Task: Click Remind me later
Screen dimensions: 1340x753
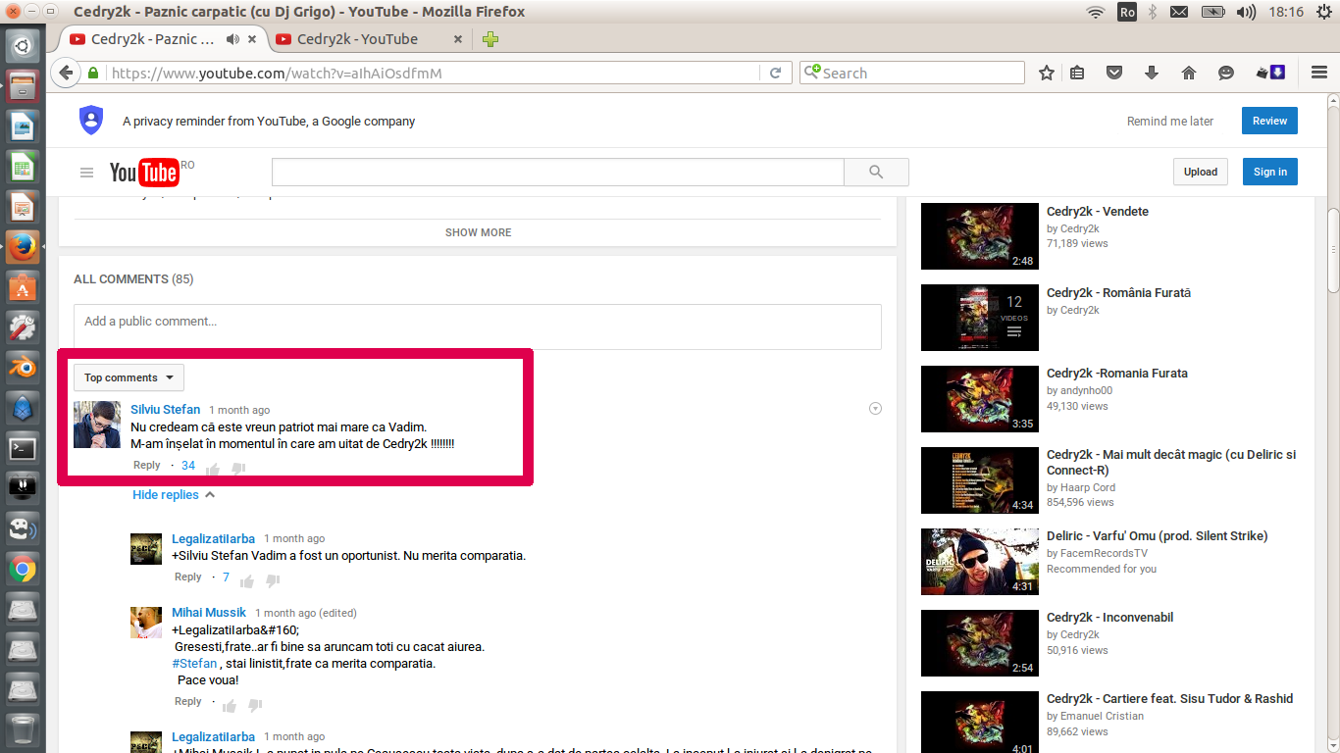Action: pyautogui.click(x=1169, y=122)
